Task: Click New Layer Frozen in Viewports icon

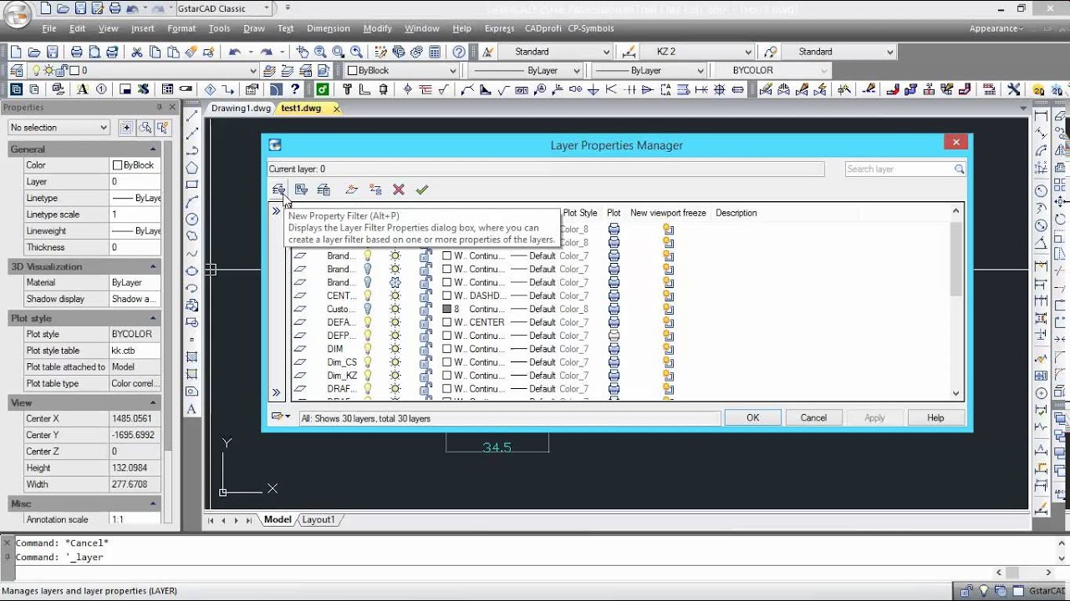Action: 375,189
